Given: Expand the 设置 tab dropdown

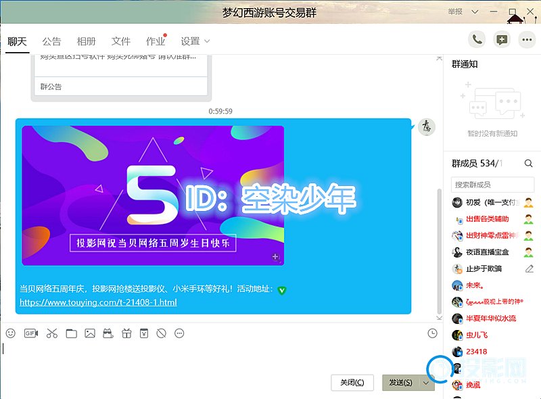Looking at the screenshot, I should coord(207,41).
